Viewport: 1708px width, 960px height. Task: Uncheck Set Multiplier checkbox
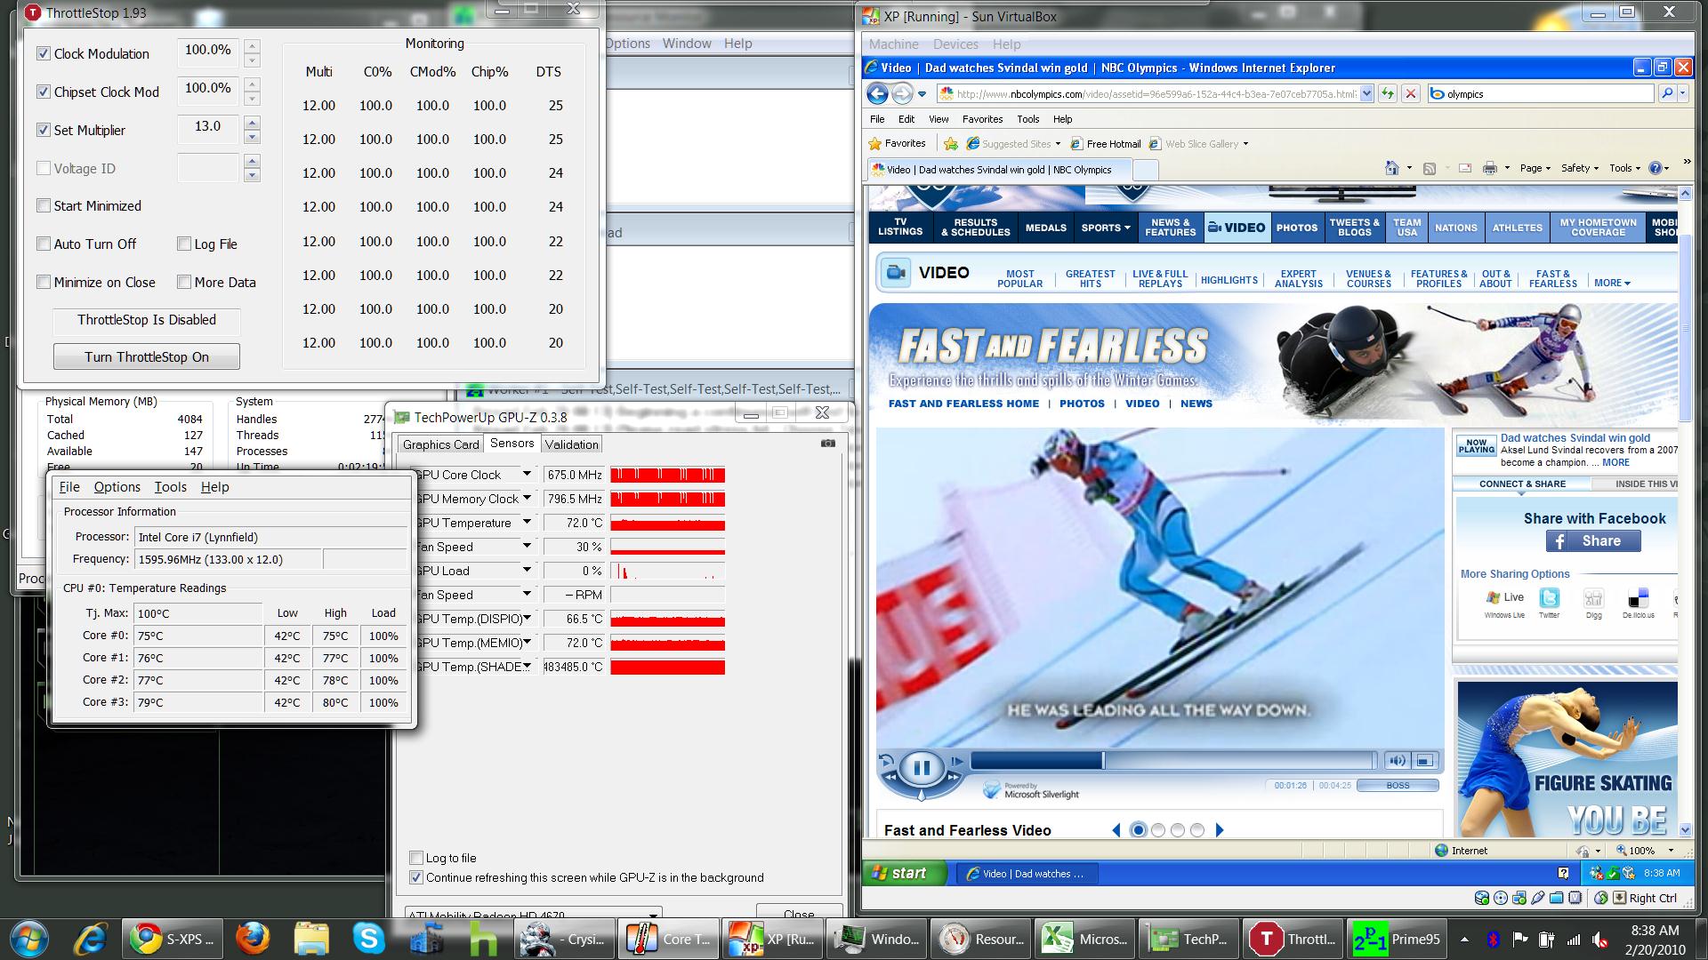[x=44, y=130]
